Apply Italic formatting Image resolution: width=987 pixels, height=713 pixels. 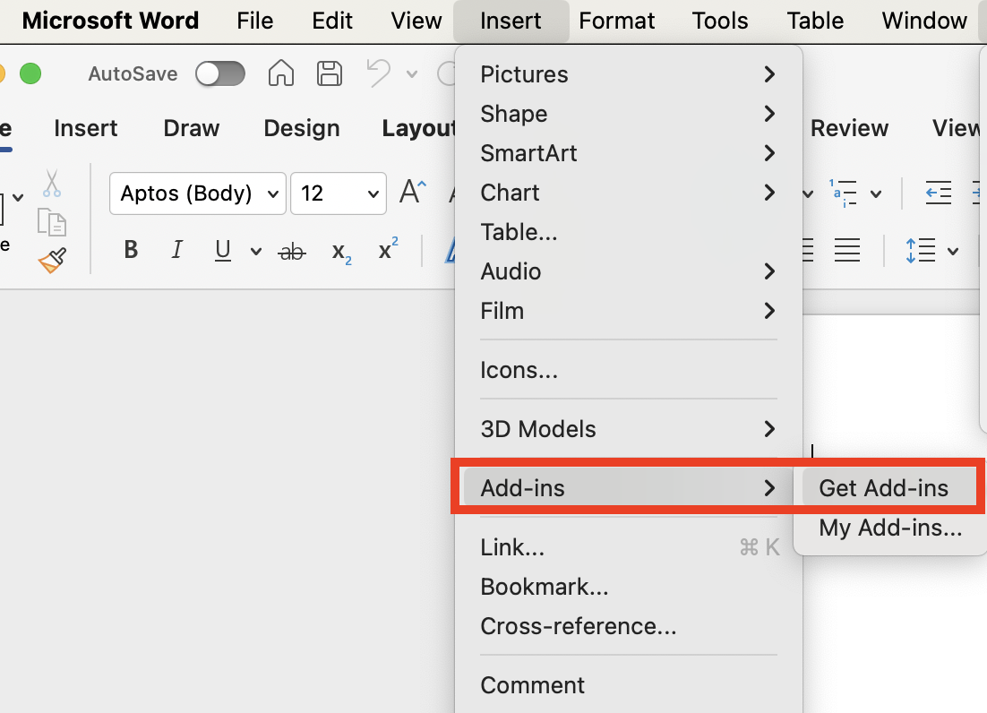tap(177, 251)
